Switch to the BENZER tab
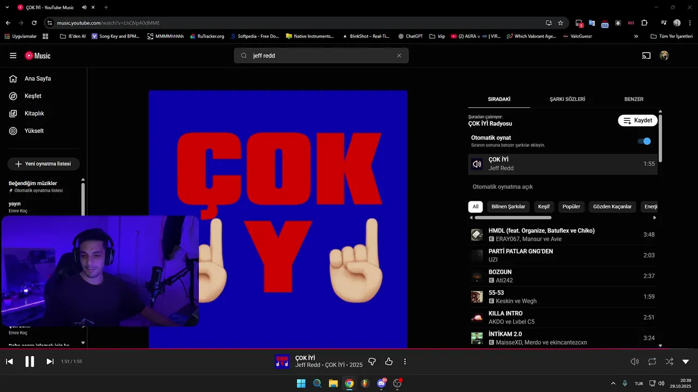The width and height of the screenshot is (698, 392). [x=634, y=99]
